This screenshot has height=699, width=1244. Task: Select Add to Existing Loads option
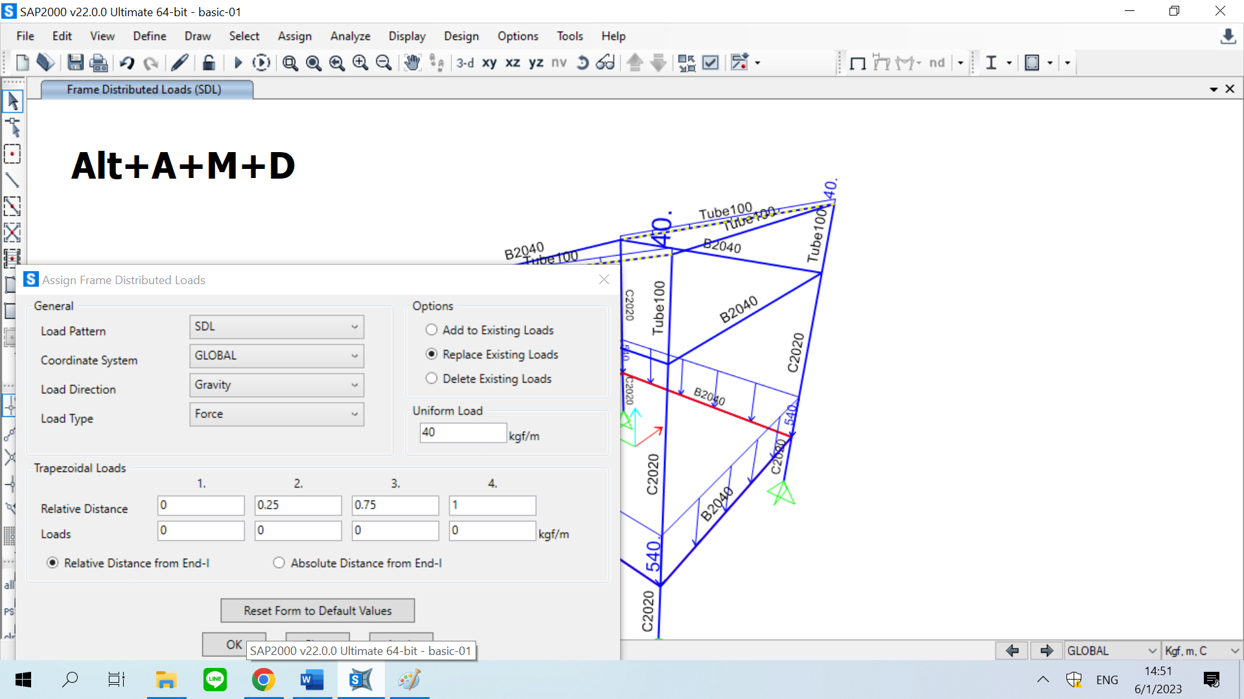[x=432, y=330]
